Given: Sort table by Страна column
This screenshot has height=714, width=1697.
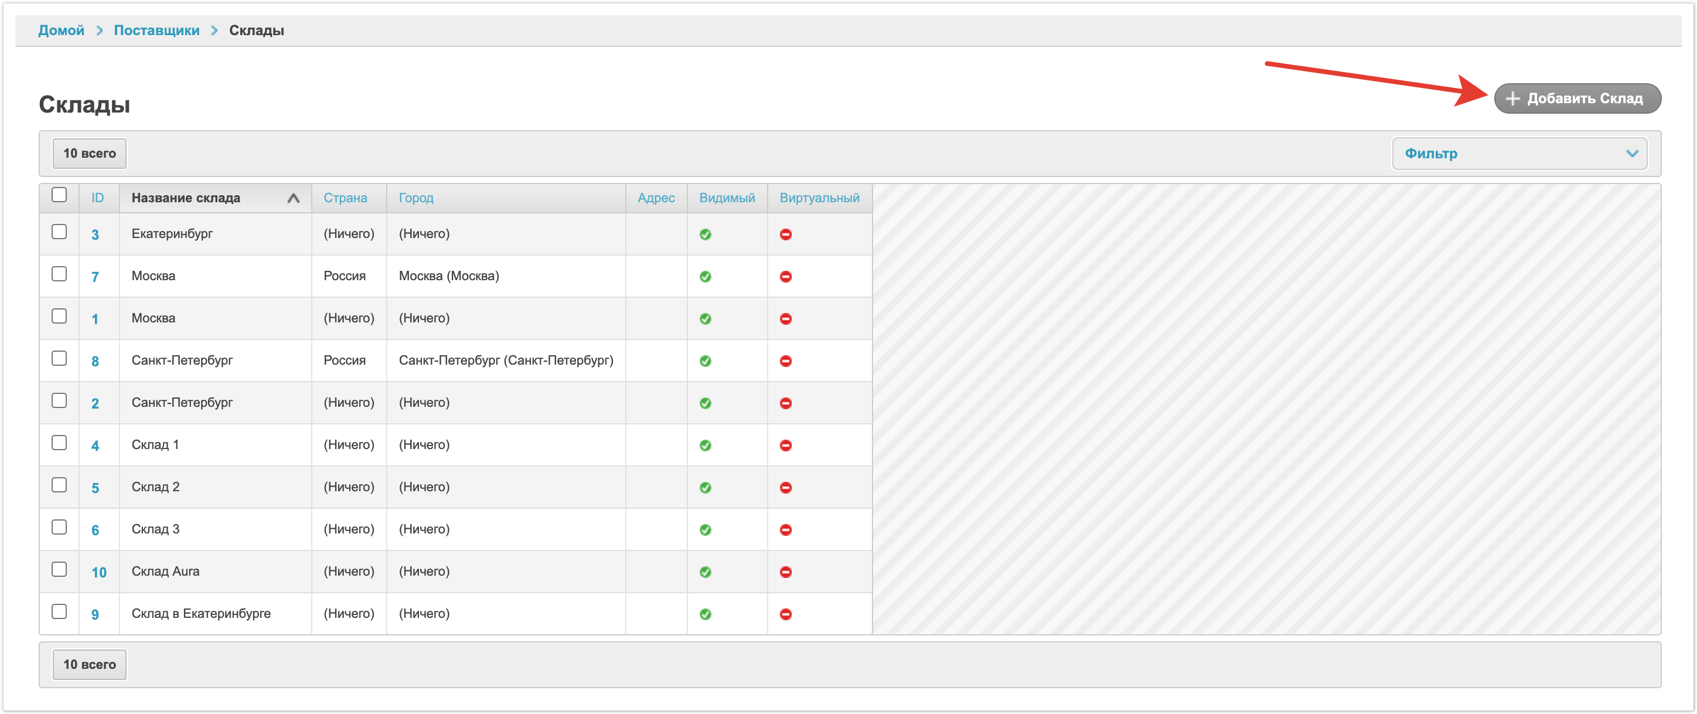Looking at the screenshot, I should coord(345,198).
